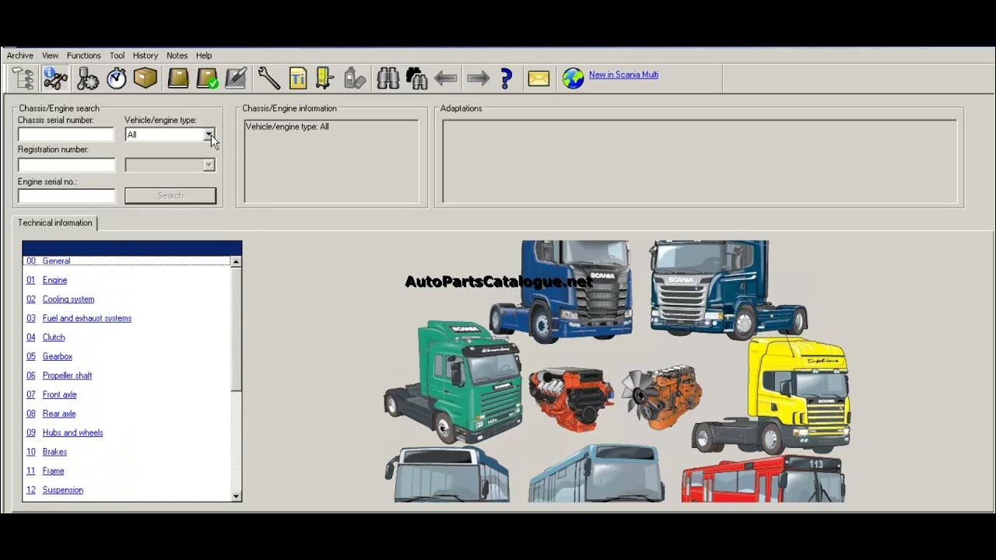Screen dimensions: 996x560
Task: Click the green Scania truck image
Action: 454,381
